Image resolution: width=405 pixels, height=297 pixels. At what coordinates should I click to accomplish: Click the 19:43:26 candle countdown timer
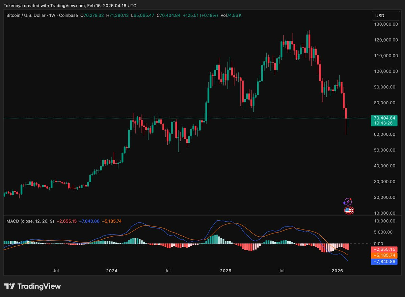tap(384, 123)
